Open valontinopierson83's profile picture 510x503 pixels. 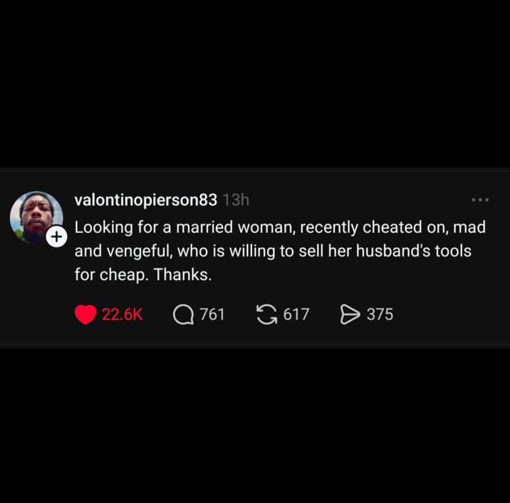(36, 217)
